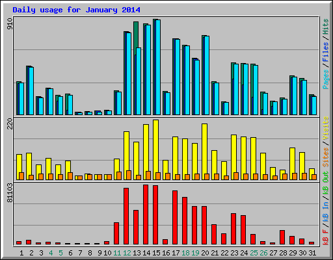The width and height of the screenshot is (333, 260).
Task: Click day 12 on the x-axis
Action: point(127,253)
